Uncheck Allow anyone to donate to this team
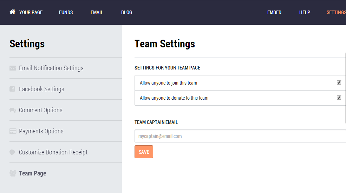This screenshot has width=346, height=193. click(339, 98)
